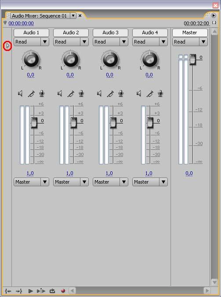Click the Play In to Out icon
This screenshot has width=221, height=297.
point(41,291)
